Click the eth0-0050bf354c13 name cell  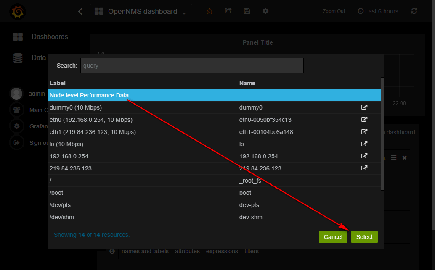265,120
